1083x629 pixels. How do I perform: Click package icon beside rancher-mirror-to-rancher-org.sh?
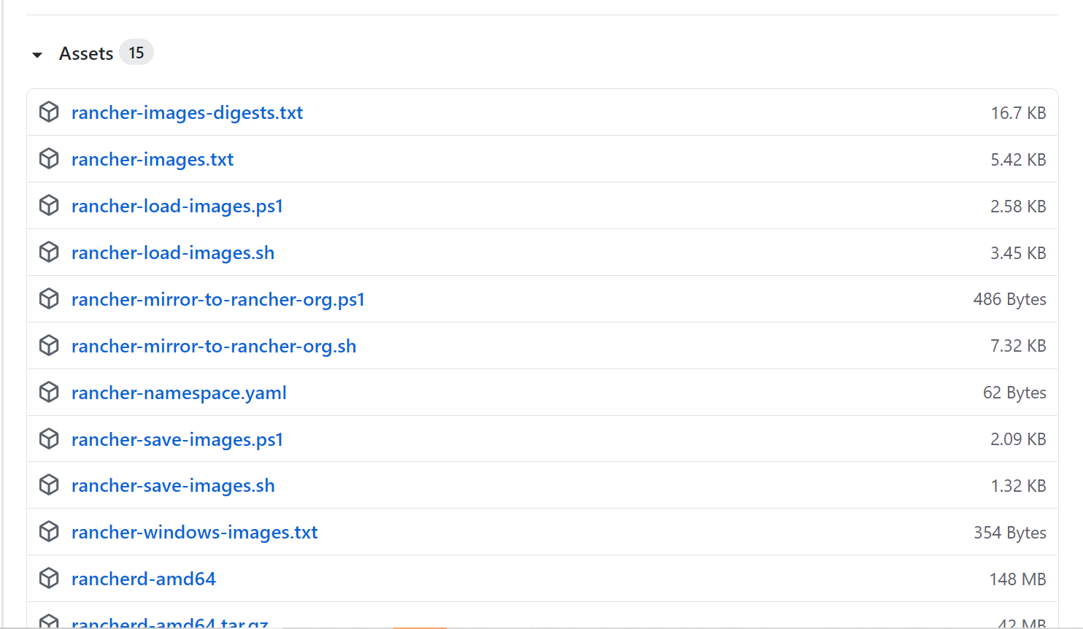point(49,346)
